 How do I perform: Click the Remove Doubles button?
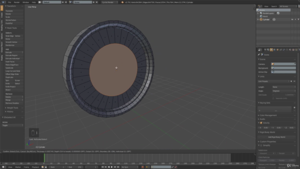(14, 103)
